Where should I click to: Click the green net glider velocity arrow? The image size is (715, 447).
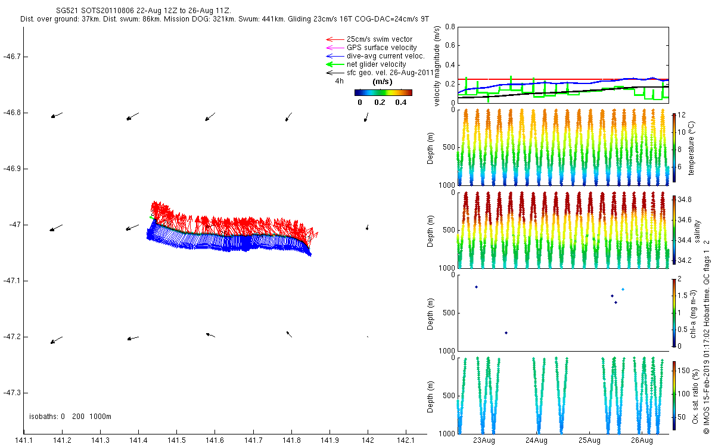pos(333,64)
